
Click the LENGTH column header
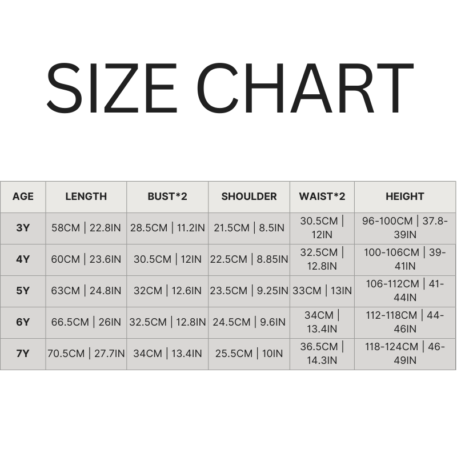(x=86, y=197)
